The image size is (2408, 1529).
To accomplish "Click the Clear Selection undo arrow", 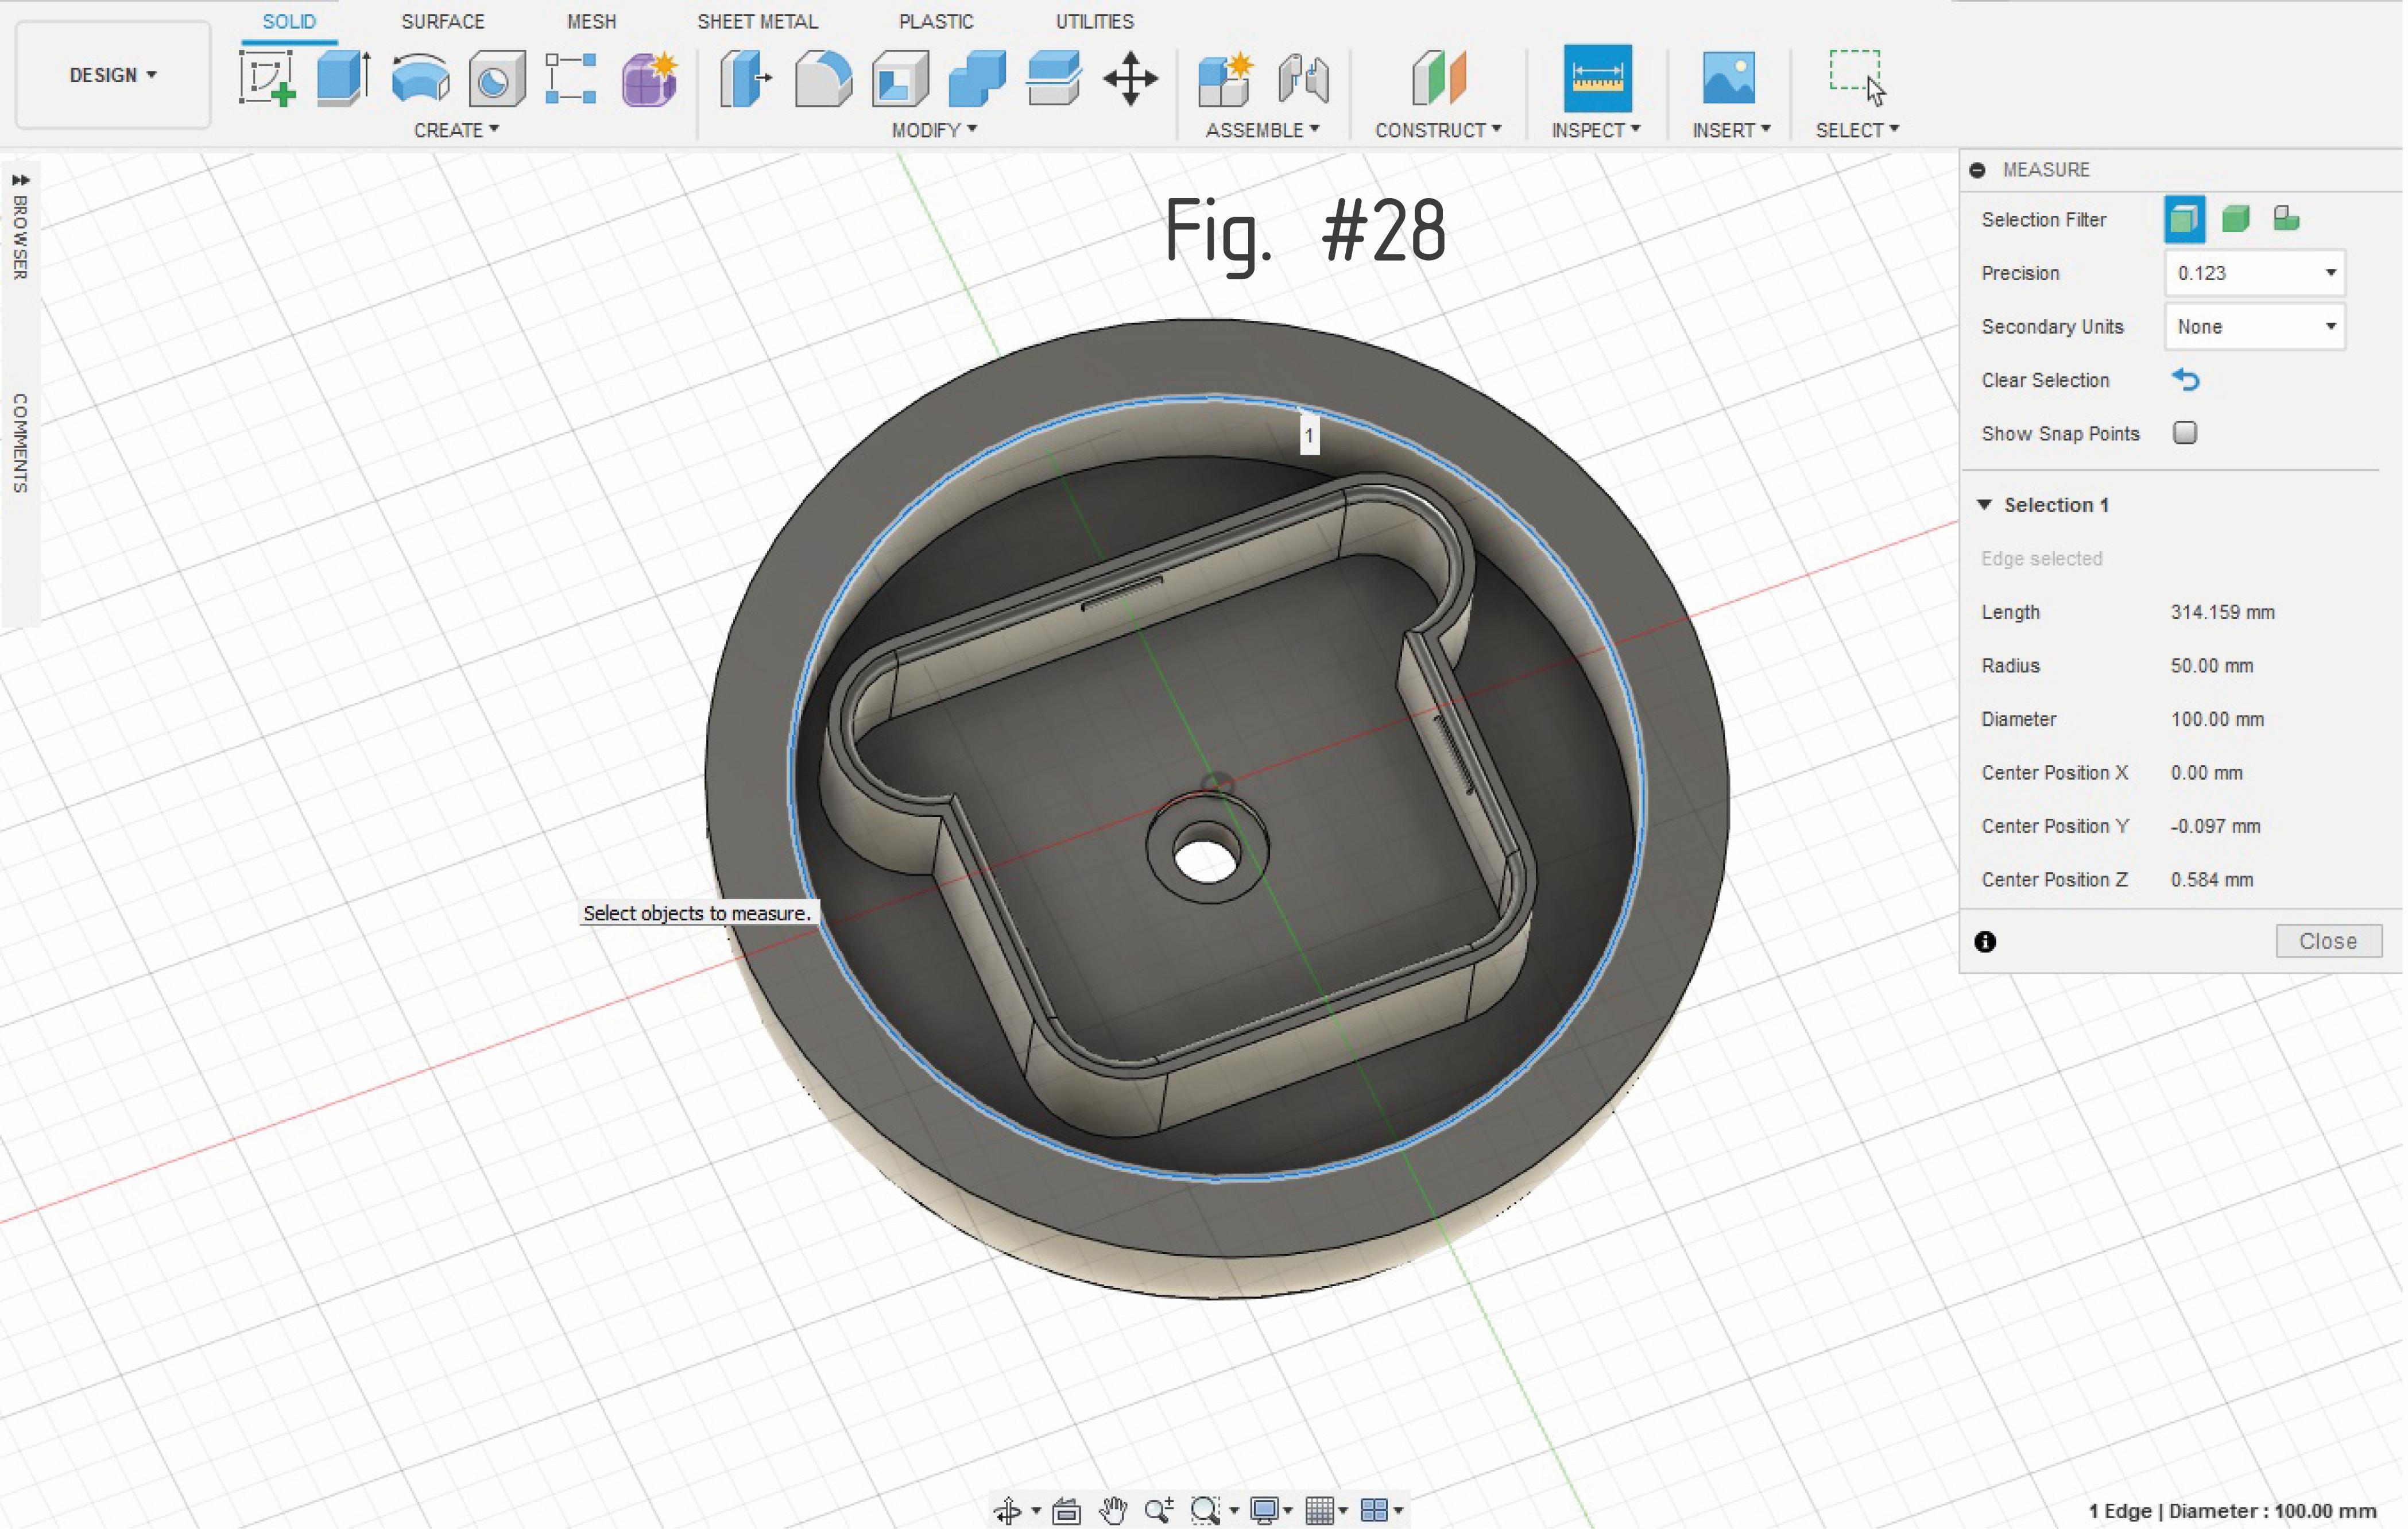I will coord(2186,380).
